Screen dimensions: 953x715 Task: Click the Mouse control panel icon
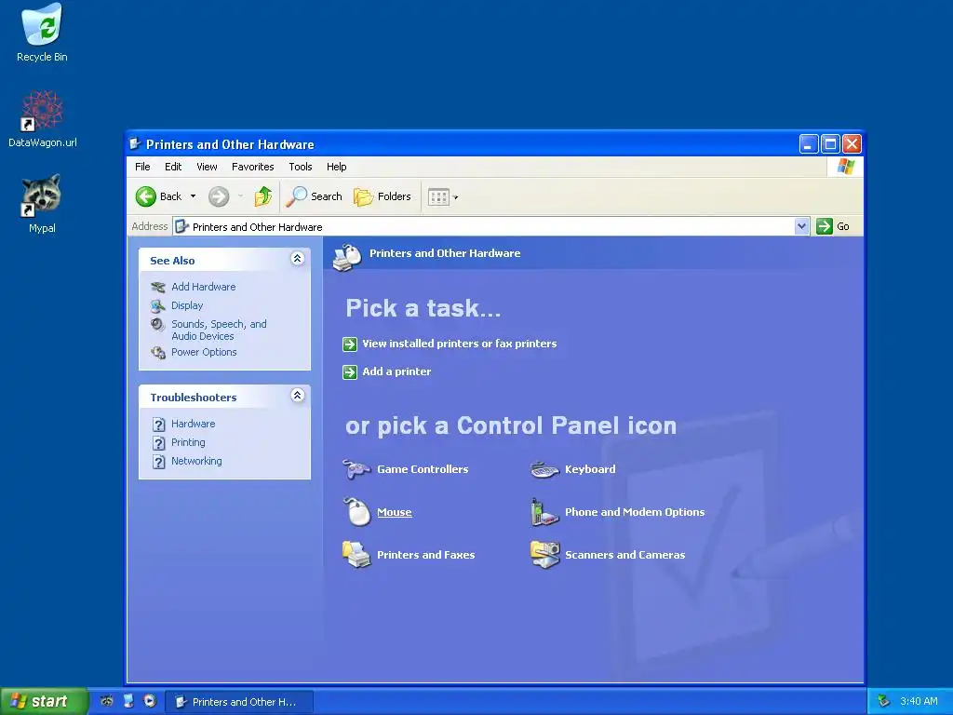pyautogui.click(x=356, y=512)
